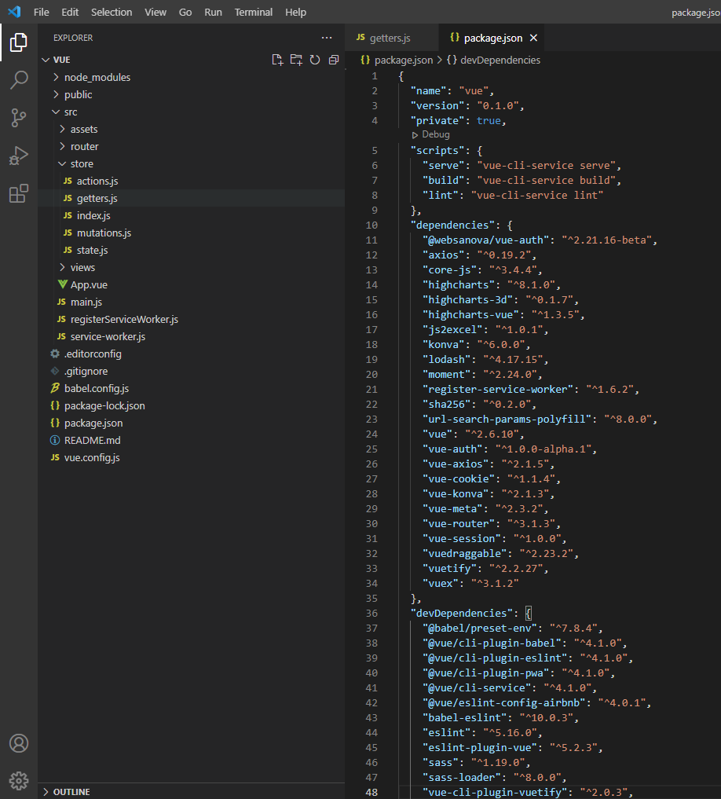Open Explorer's more actions ellipsis menu
The width and height of the screenshot is (721, 799).
click(x=327, y=38)
